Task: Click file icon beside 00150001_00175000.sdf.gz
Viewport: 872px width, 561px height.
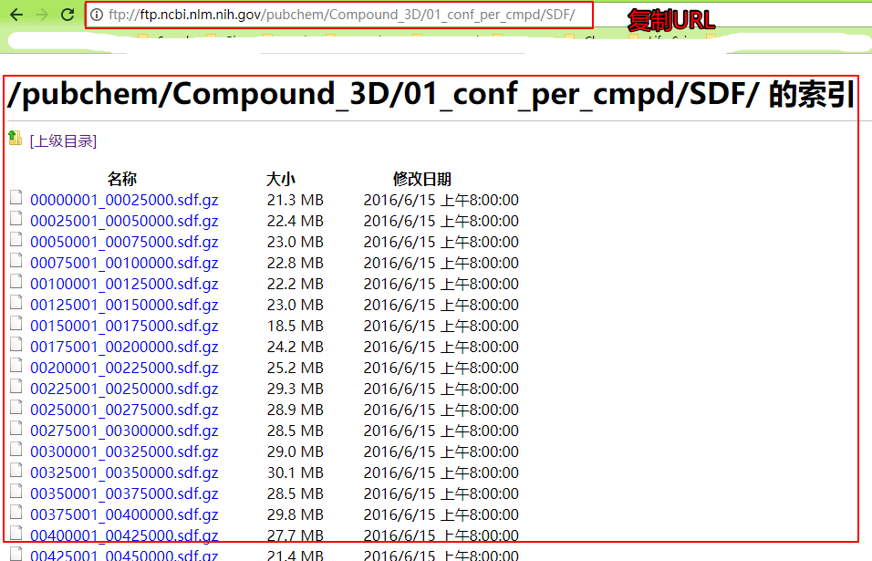Action: [x=16, y=323]
